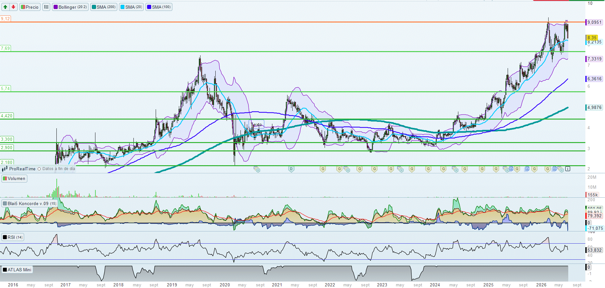Select the orange 9,12 price level label
This screenshot has width=605, height=288.
(5, 19)
